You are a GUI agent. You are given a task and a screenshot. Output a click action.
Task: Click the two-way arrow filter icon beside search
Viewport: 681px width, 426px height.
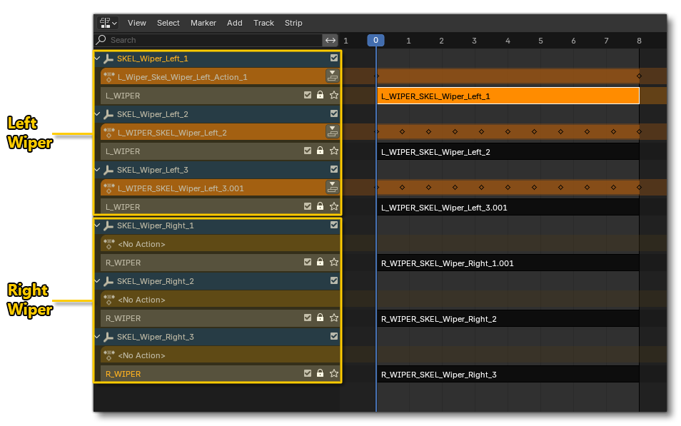pyautogui.click(x=331, y=40)
